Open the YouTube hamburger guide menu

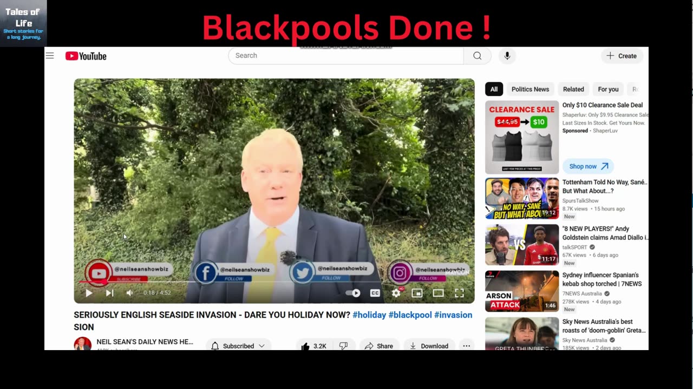pyautogui.click(x=50, y=56)
